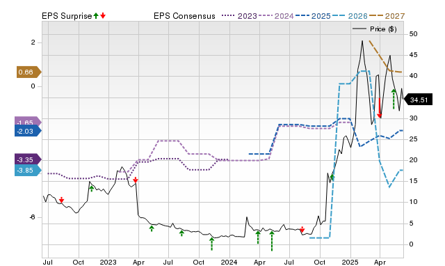Click the 2025 label on the time axis

pos(350,263)
